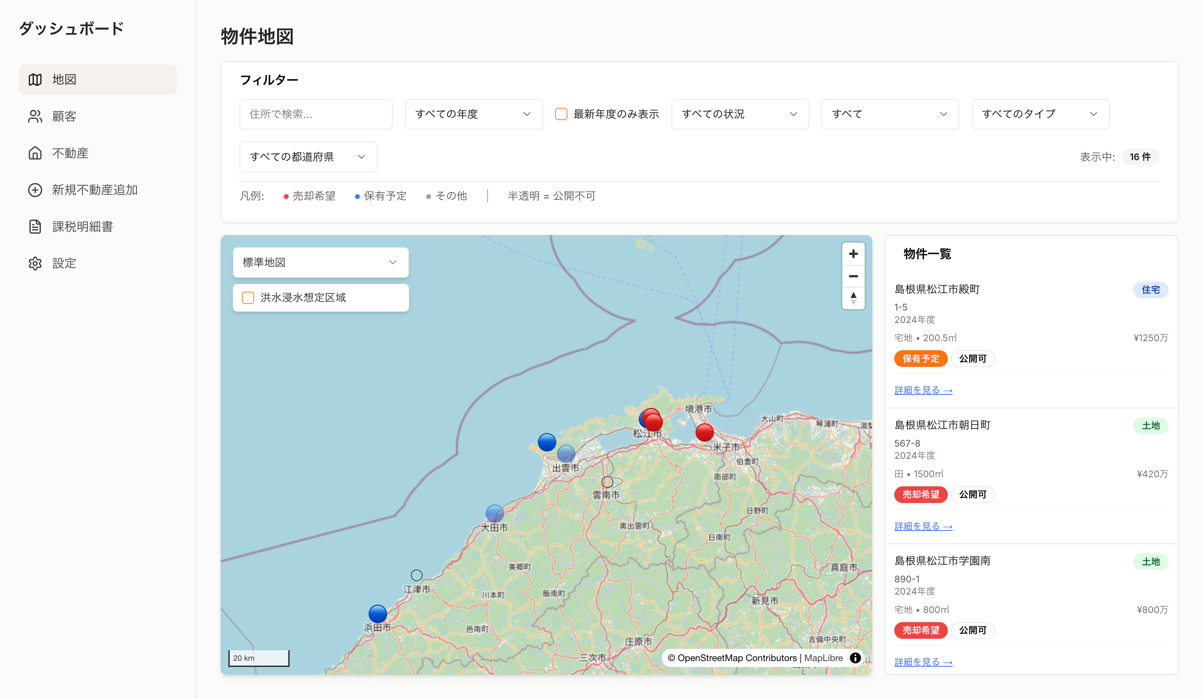This screenshot has width=1203, height=699.
Task: Enable 最新年度のみ表示 checkbox
Action: [561, 113]
